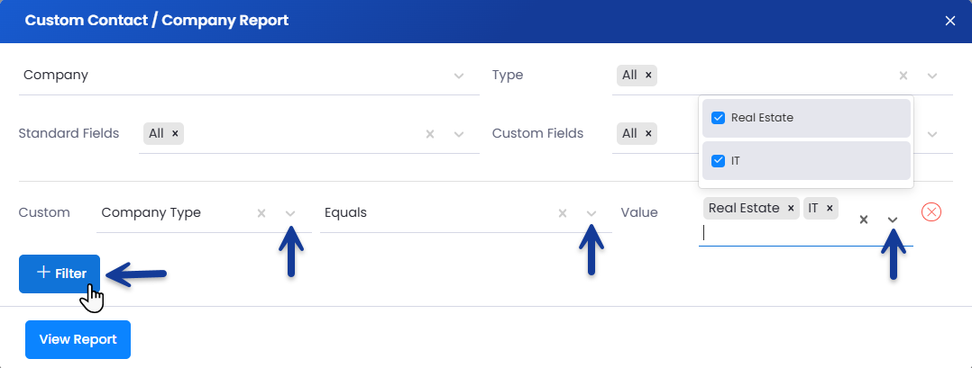Image resolution: width=972 pixels, height=368 pixels.
Task: Expand the Standard Fields dropdown
Action: [459, 134]
